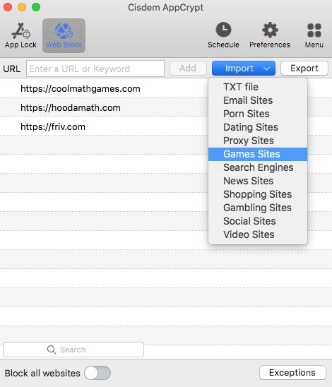Click the yellow minimize window button
Viewport: 332px width, 387px height.
[x=22, y=7]
